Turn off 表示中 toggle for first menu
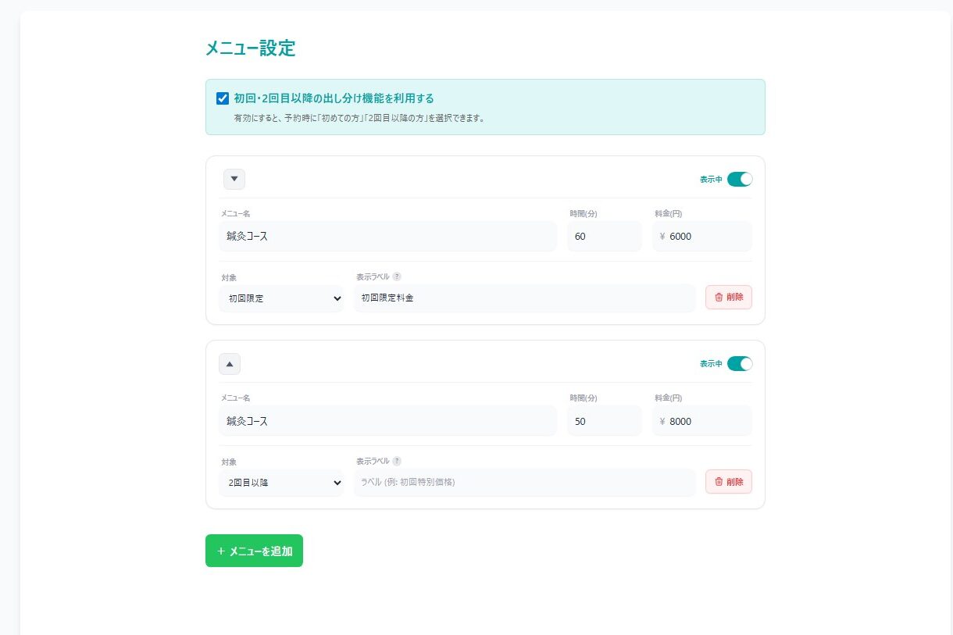The width and height of the screenshot is (953, 635). click(x=739, y=179)
